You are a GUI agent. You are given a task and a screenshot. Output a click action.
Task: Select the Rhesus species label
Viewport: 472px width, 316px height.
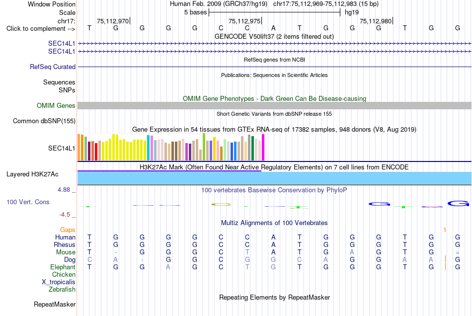pyautogui.click(x=65, y=244)
